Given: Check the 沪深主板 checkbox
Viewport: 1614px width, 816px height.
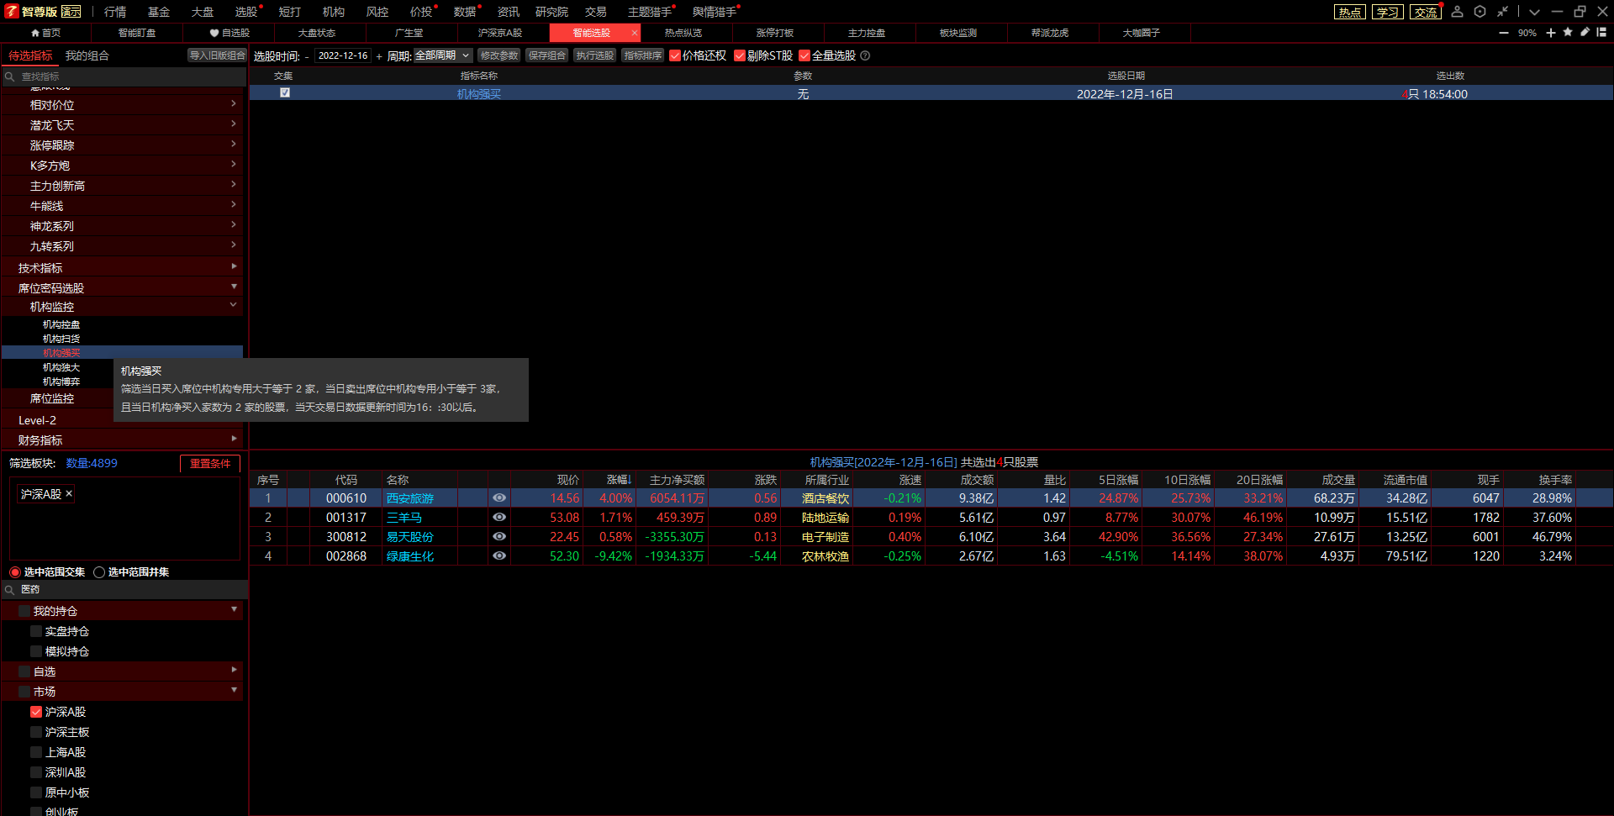Looking at the screenshot, I should click(36, 732).
